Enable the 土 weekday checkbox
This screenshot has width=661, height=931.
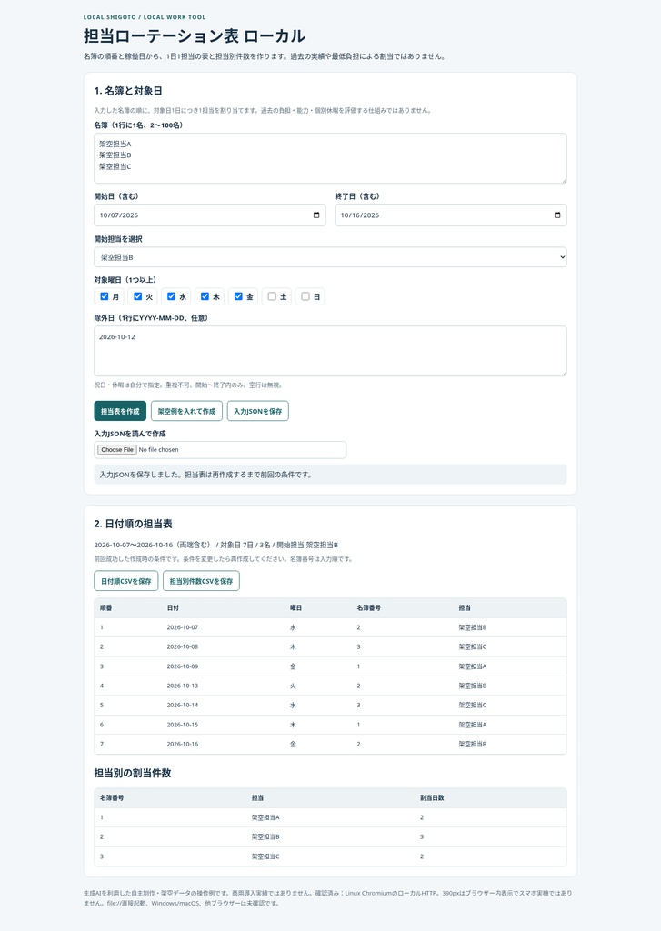[272, 296]
